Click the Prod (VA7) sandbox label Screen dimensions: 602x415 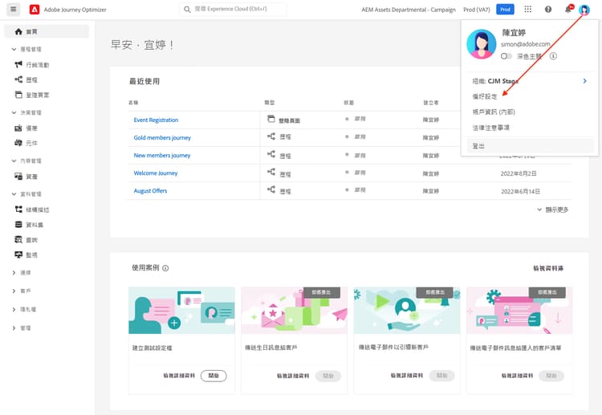pyautogui.click(x=477, y=10)
